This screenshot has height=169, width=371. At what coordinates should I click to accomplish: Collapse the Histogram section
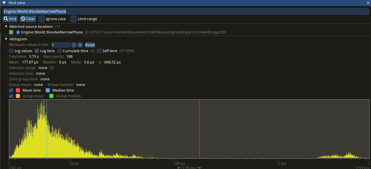pos(6,39)
